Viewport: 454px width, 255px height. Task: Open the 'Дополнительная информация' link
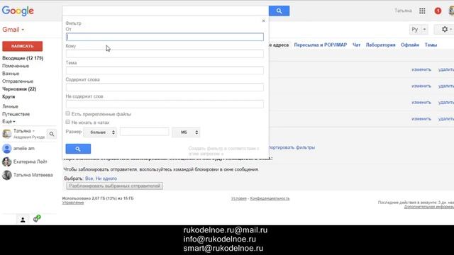tap(428, 207)
